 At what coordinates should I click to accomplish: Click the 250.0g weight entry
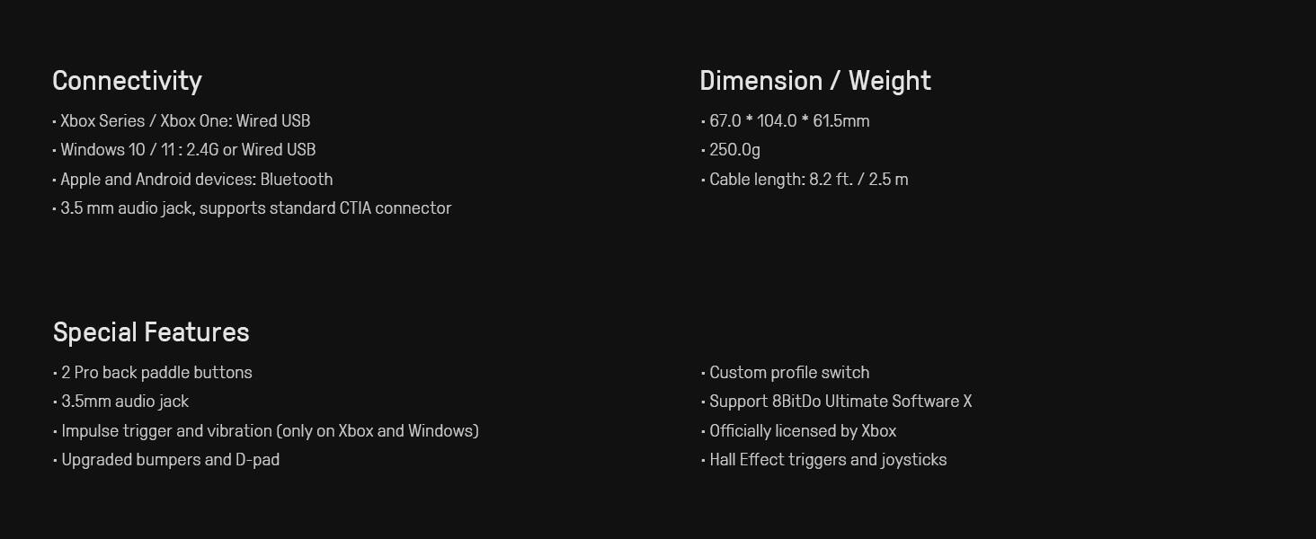(734, 150)
